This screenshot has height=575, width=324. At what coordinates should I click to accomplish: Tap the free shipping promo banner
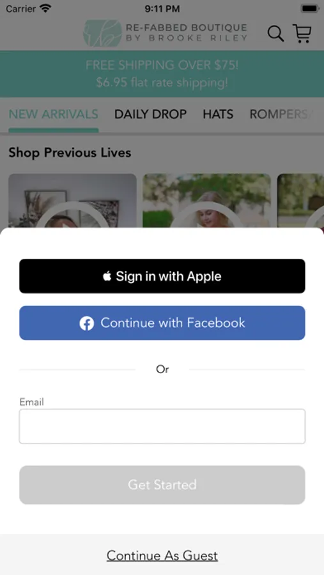[x=162, y=73]
